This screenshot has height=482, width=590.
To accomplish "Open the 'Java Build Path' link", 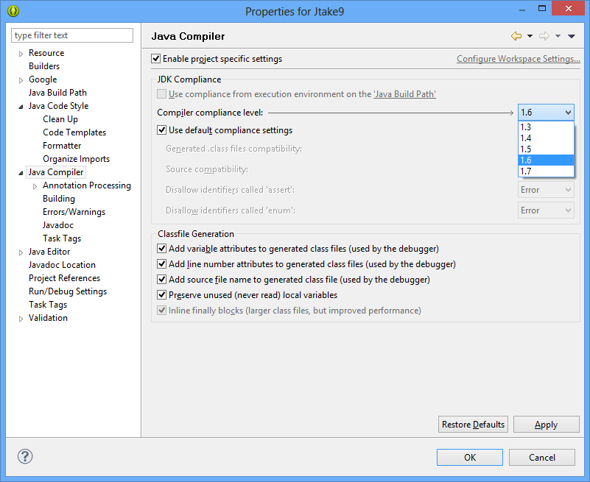I will (x=404, y=94).
